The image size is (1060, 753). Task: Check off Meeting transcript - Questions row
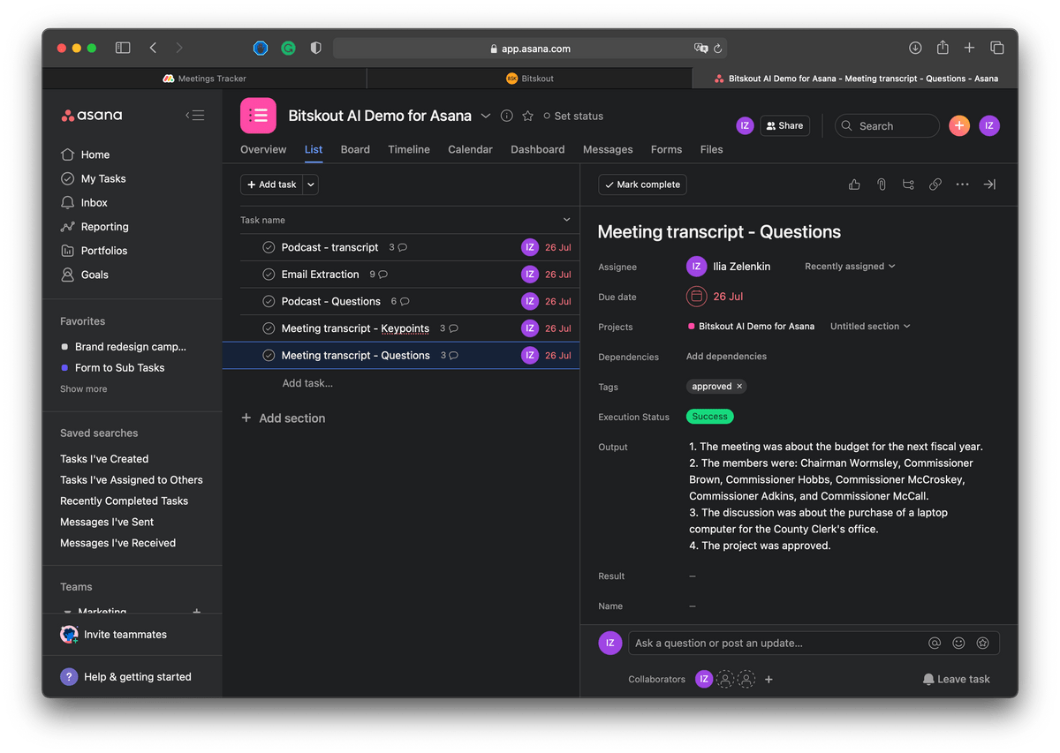tap(269, 356)
